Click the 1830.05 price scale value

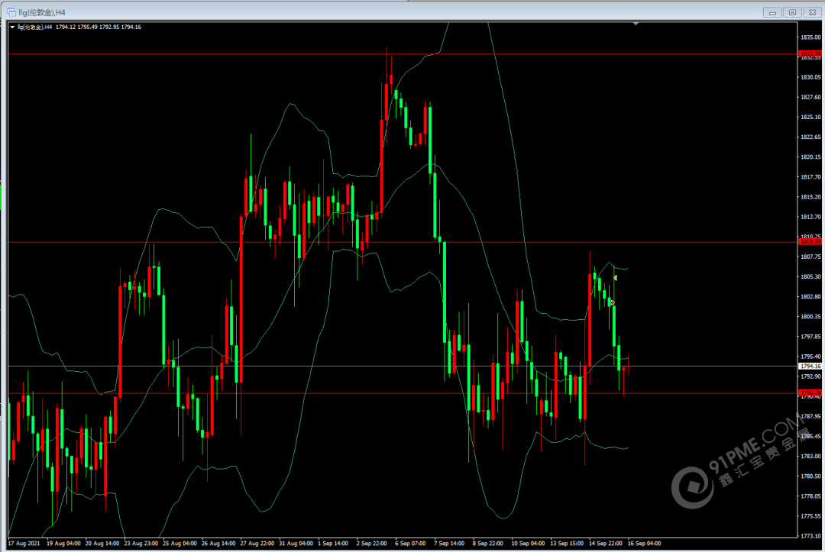[810, 77]
